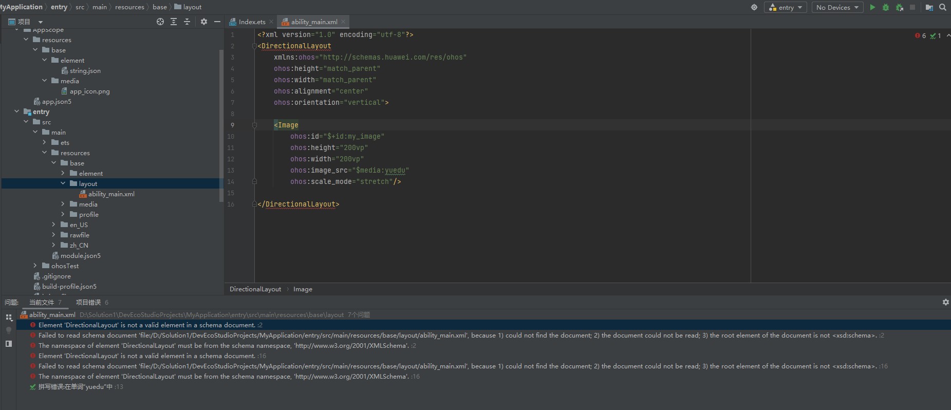The height and width of the screenshot is (410, 951).
Task: Open project panel gear options
Action: pyautogui.click(x=204, y=22)
